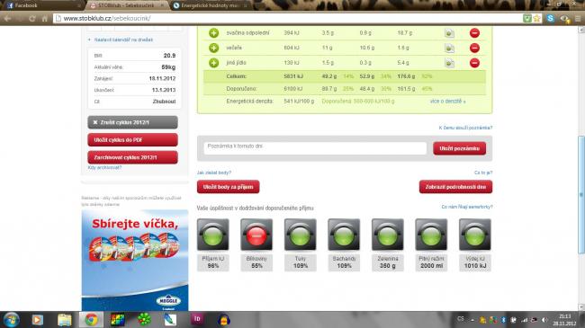Screen dimensions: 585x328
Task: Click the Chrome reload icon
Action: [32, 18]
